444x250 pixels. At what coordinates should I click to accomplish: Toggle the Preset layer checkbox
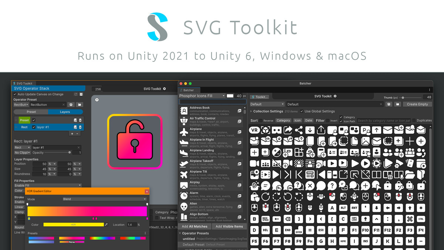coord(34,120)
